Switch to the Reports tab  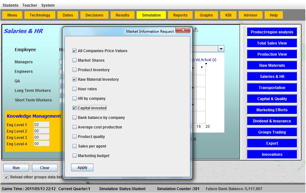(180, 15)
